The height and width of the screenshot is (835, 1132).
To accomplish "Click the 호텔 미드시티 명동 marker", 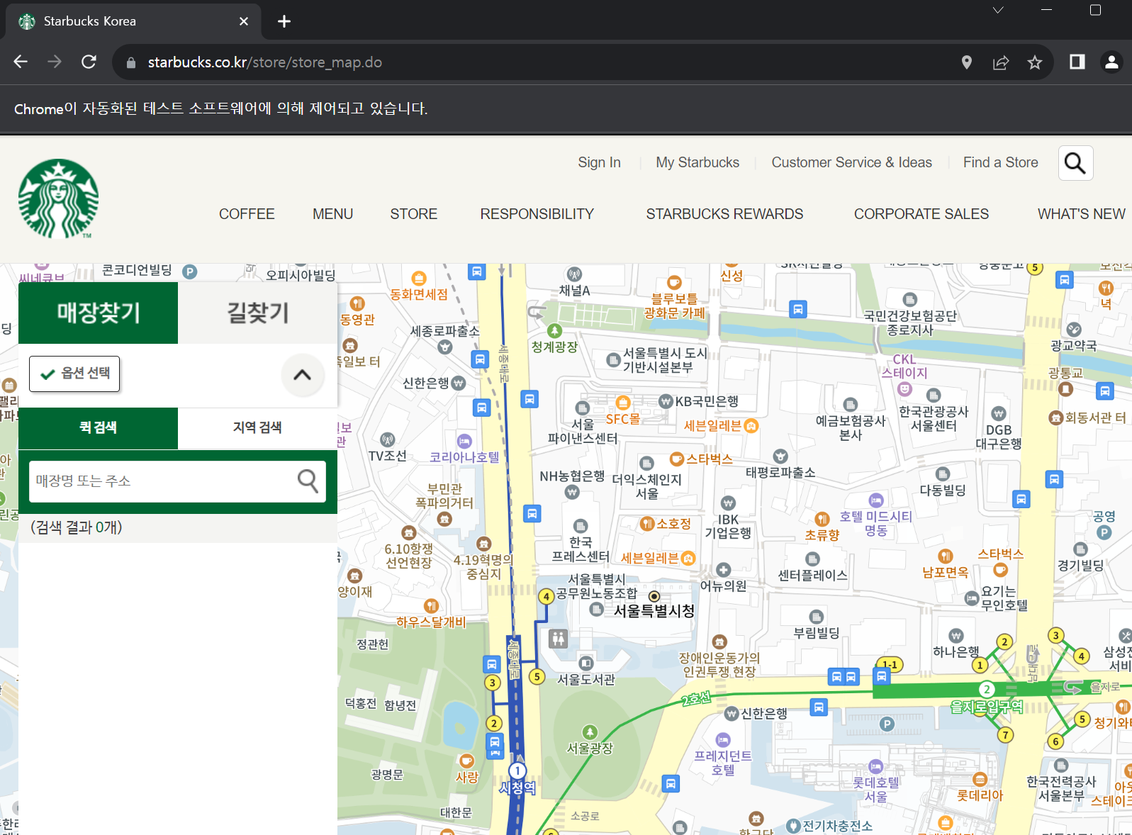I will 876,500.
